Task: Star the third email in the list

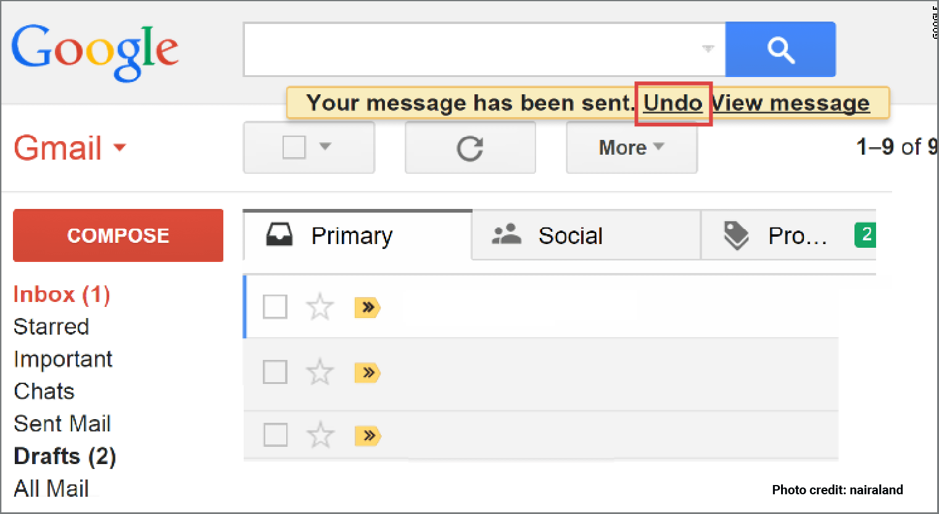Action: 320,436
